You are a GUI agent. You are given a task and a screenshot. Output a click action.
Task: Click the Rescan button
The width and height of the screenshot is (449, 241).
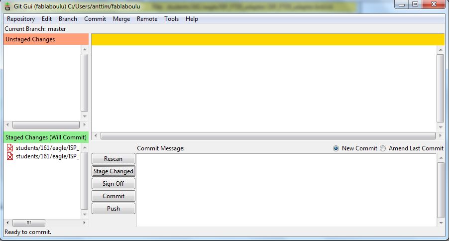tap(113, 159)
